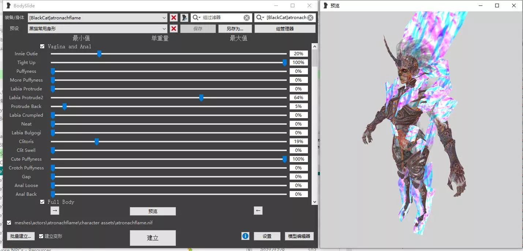Click the 另存为... save as button
The width and height of the screenshot is (523, 251).
[234, 29]
